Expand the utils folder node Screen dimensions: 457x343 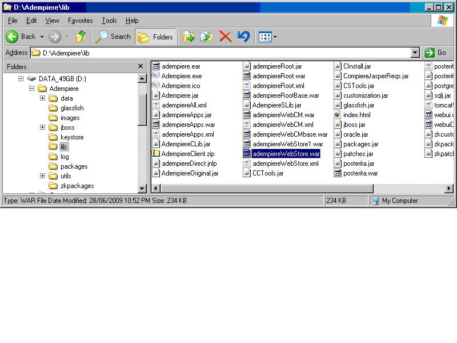42,176
